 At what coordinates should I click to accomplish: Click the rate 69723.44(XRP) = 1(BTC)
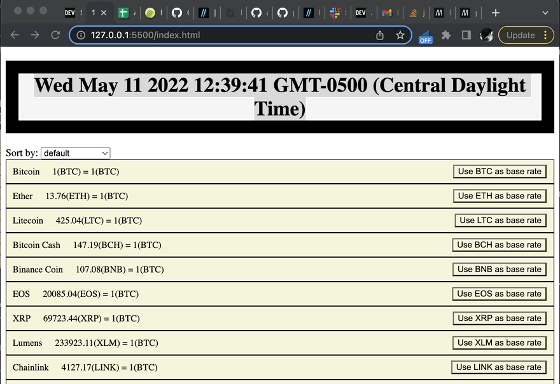click(x=92, y=319)
